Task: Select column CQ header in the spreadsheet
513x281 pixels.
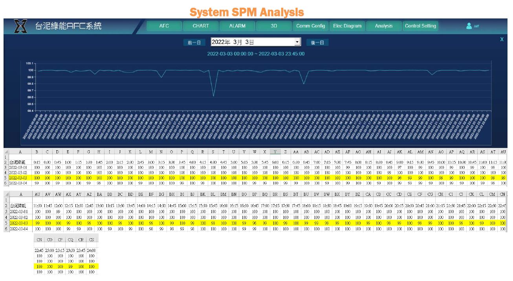Action: pyautogui.click(x=70, y=239)
